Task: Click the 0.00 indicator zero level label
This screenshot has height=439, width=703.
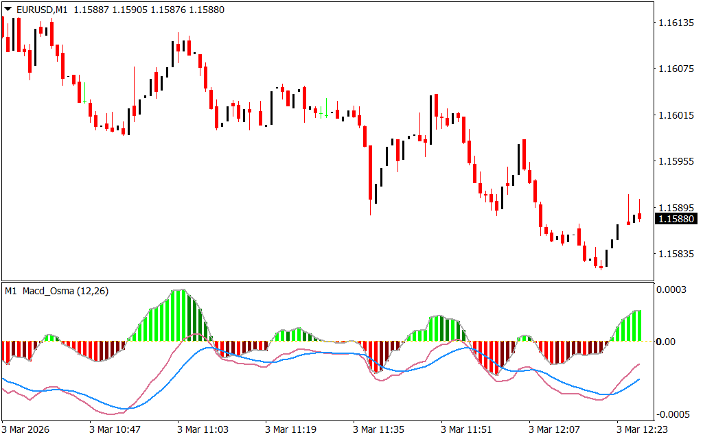Action: (667, 342)
